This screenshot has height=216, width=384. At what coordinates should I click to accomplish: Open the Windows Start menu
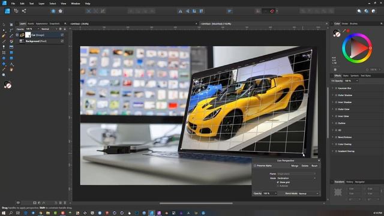pos(4,213)
